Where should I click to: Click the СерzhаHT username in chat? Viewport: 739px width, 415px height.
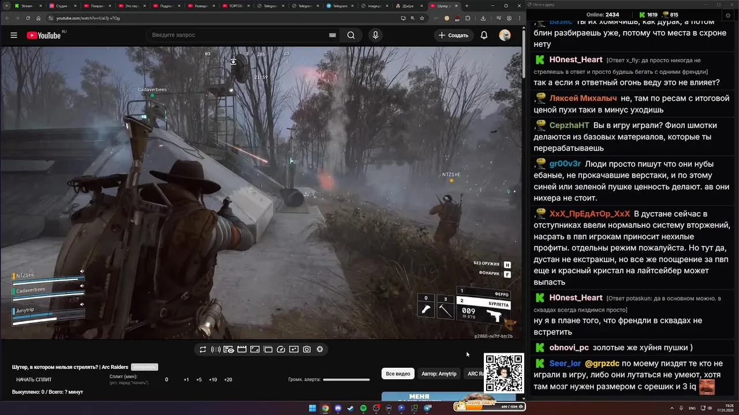click(x=569, y=125)
